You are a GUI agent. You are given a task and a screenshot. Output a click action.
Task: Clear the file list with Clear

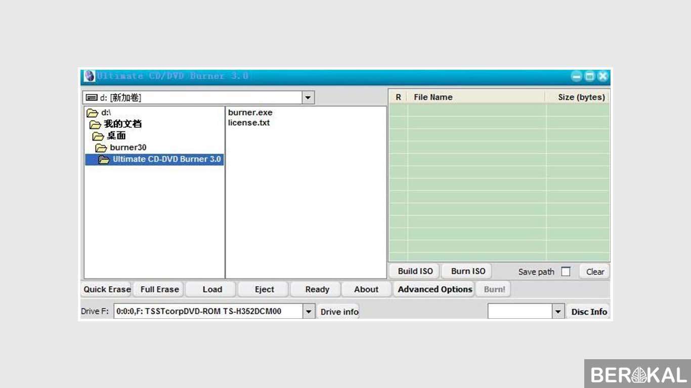pos(595,272)
